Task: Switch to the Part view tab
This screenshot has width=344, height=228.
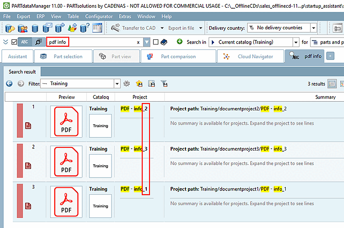Action: point(117,56)
